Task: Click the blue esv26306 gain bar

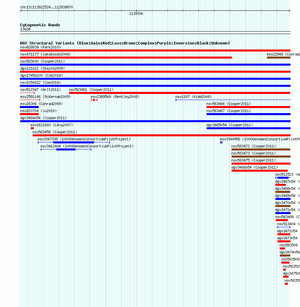Action: [x=29, y=107]
